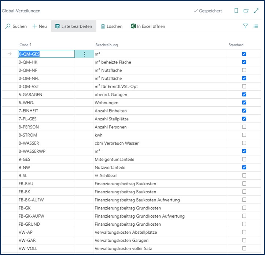This screenshot has width=265, height=255.
Task: Open the filter pane icon
Action: [x=246, y=26]
